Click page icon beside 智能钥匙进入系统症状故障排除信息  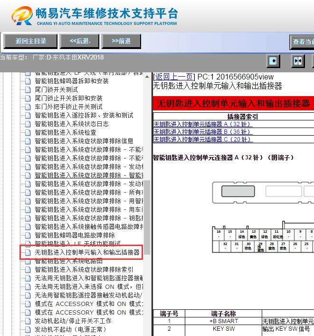click(x=28, y=141)
